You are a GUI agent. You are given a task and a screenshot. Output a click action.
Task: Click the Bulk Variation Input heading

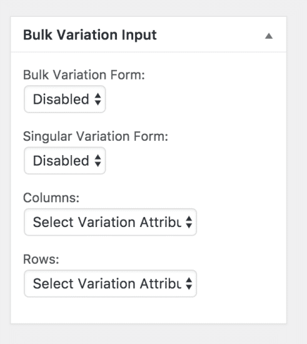(x=90, y=35)
